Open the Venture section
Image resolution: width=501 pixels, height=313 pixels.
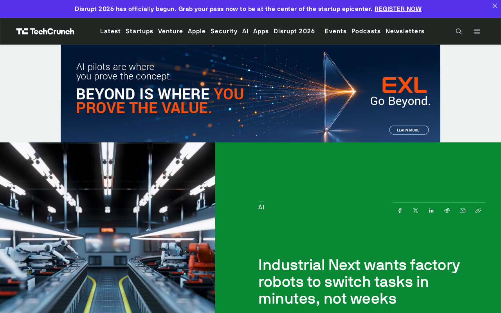coord(171,31)
